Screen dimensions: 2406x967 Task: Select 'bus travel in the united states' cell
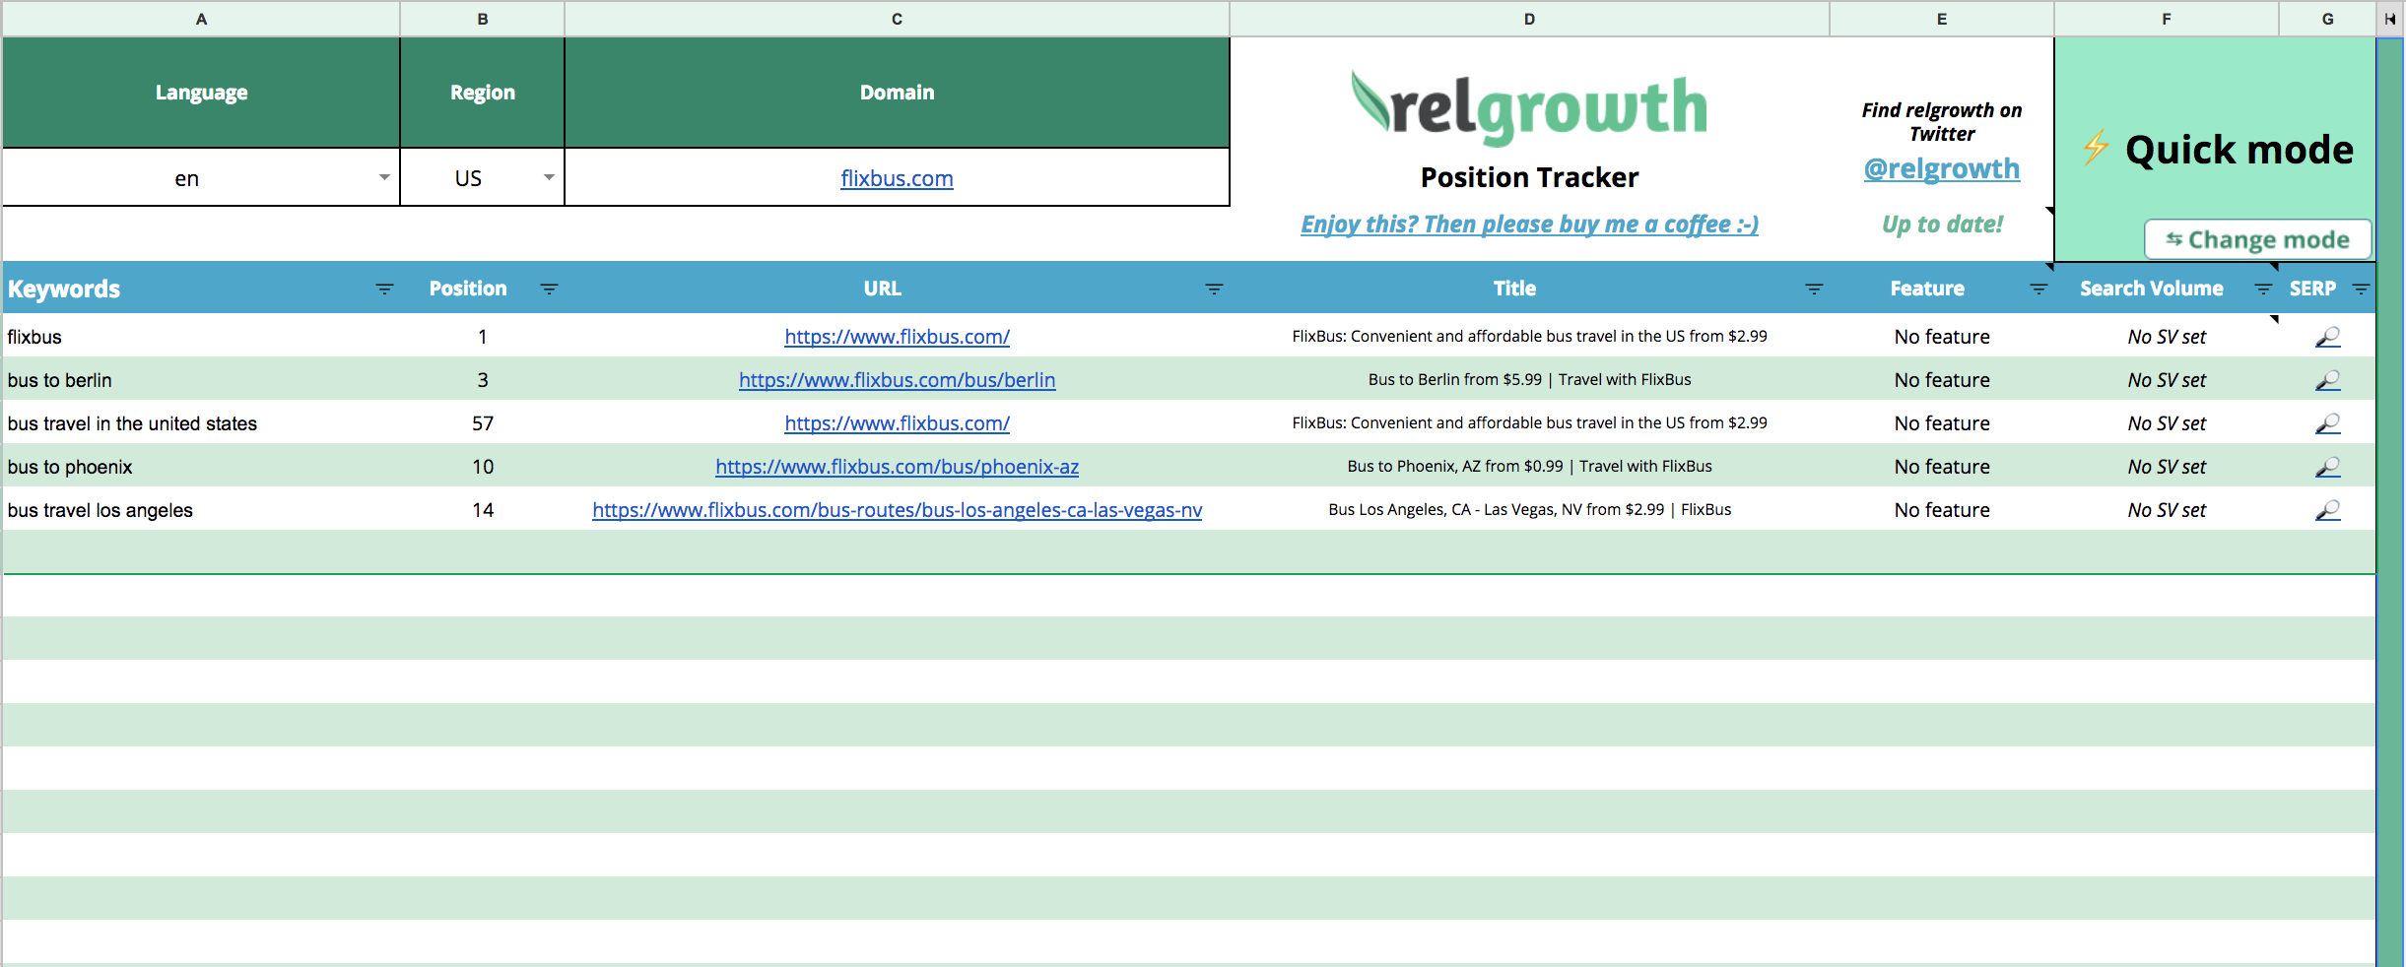(x=201, y=423)
